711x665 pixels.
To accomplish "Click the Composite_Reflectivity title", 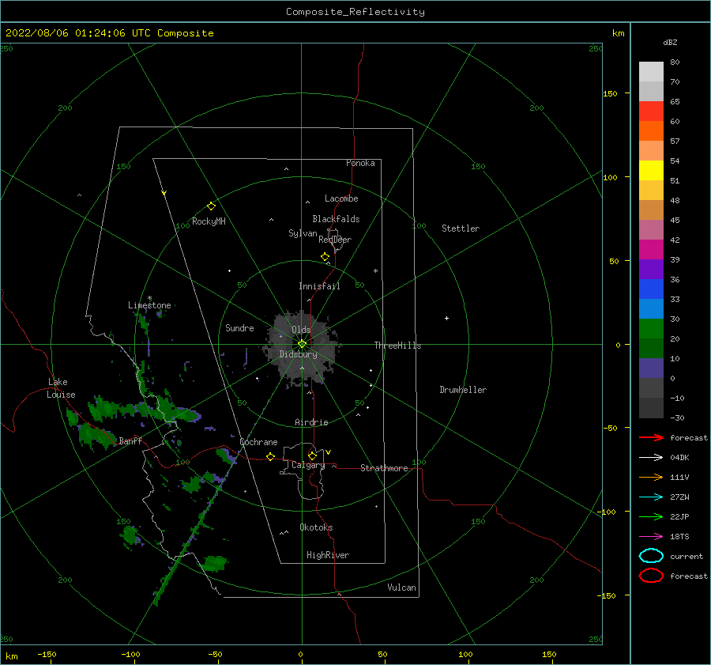I will 355,12.
